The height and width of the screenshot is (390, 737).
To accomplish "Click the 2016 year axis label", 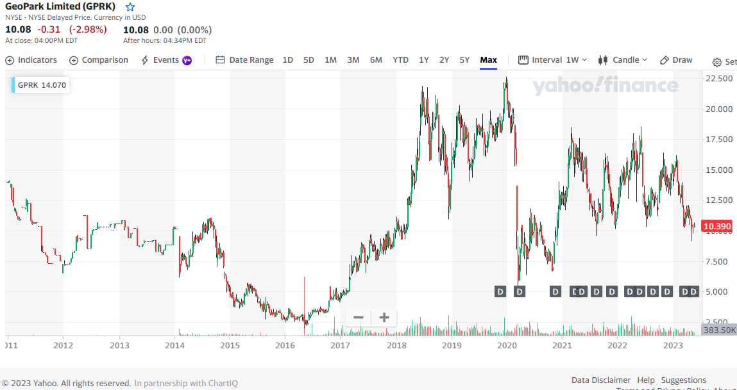I will point(285,346).
